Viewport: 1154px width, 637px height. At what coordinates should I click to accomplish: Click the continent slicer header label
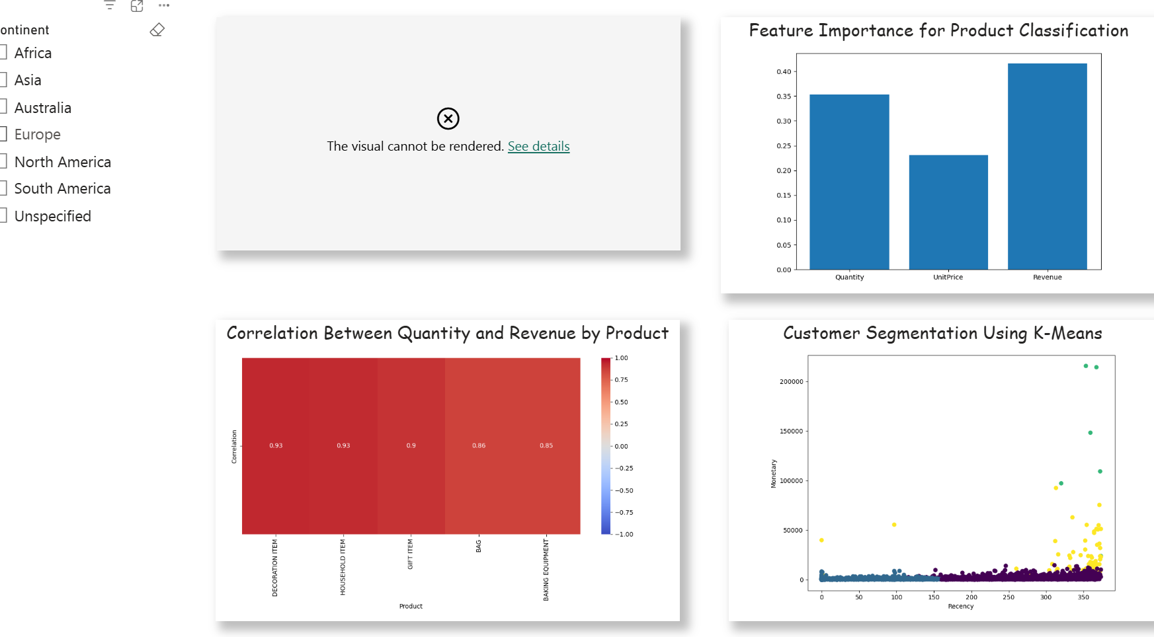[24, 30]
